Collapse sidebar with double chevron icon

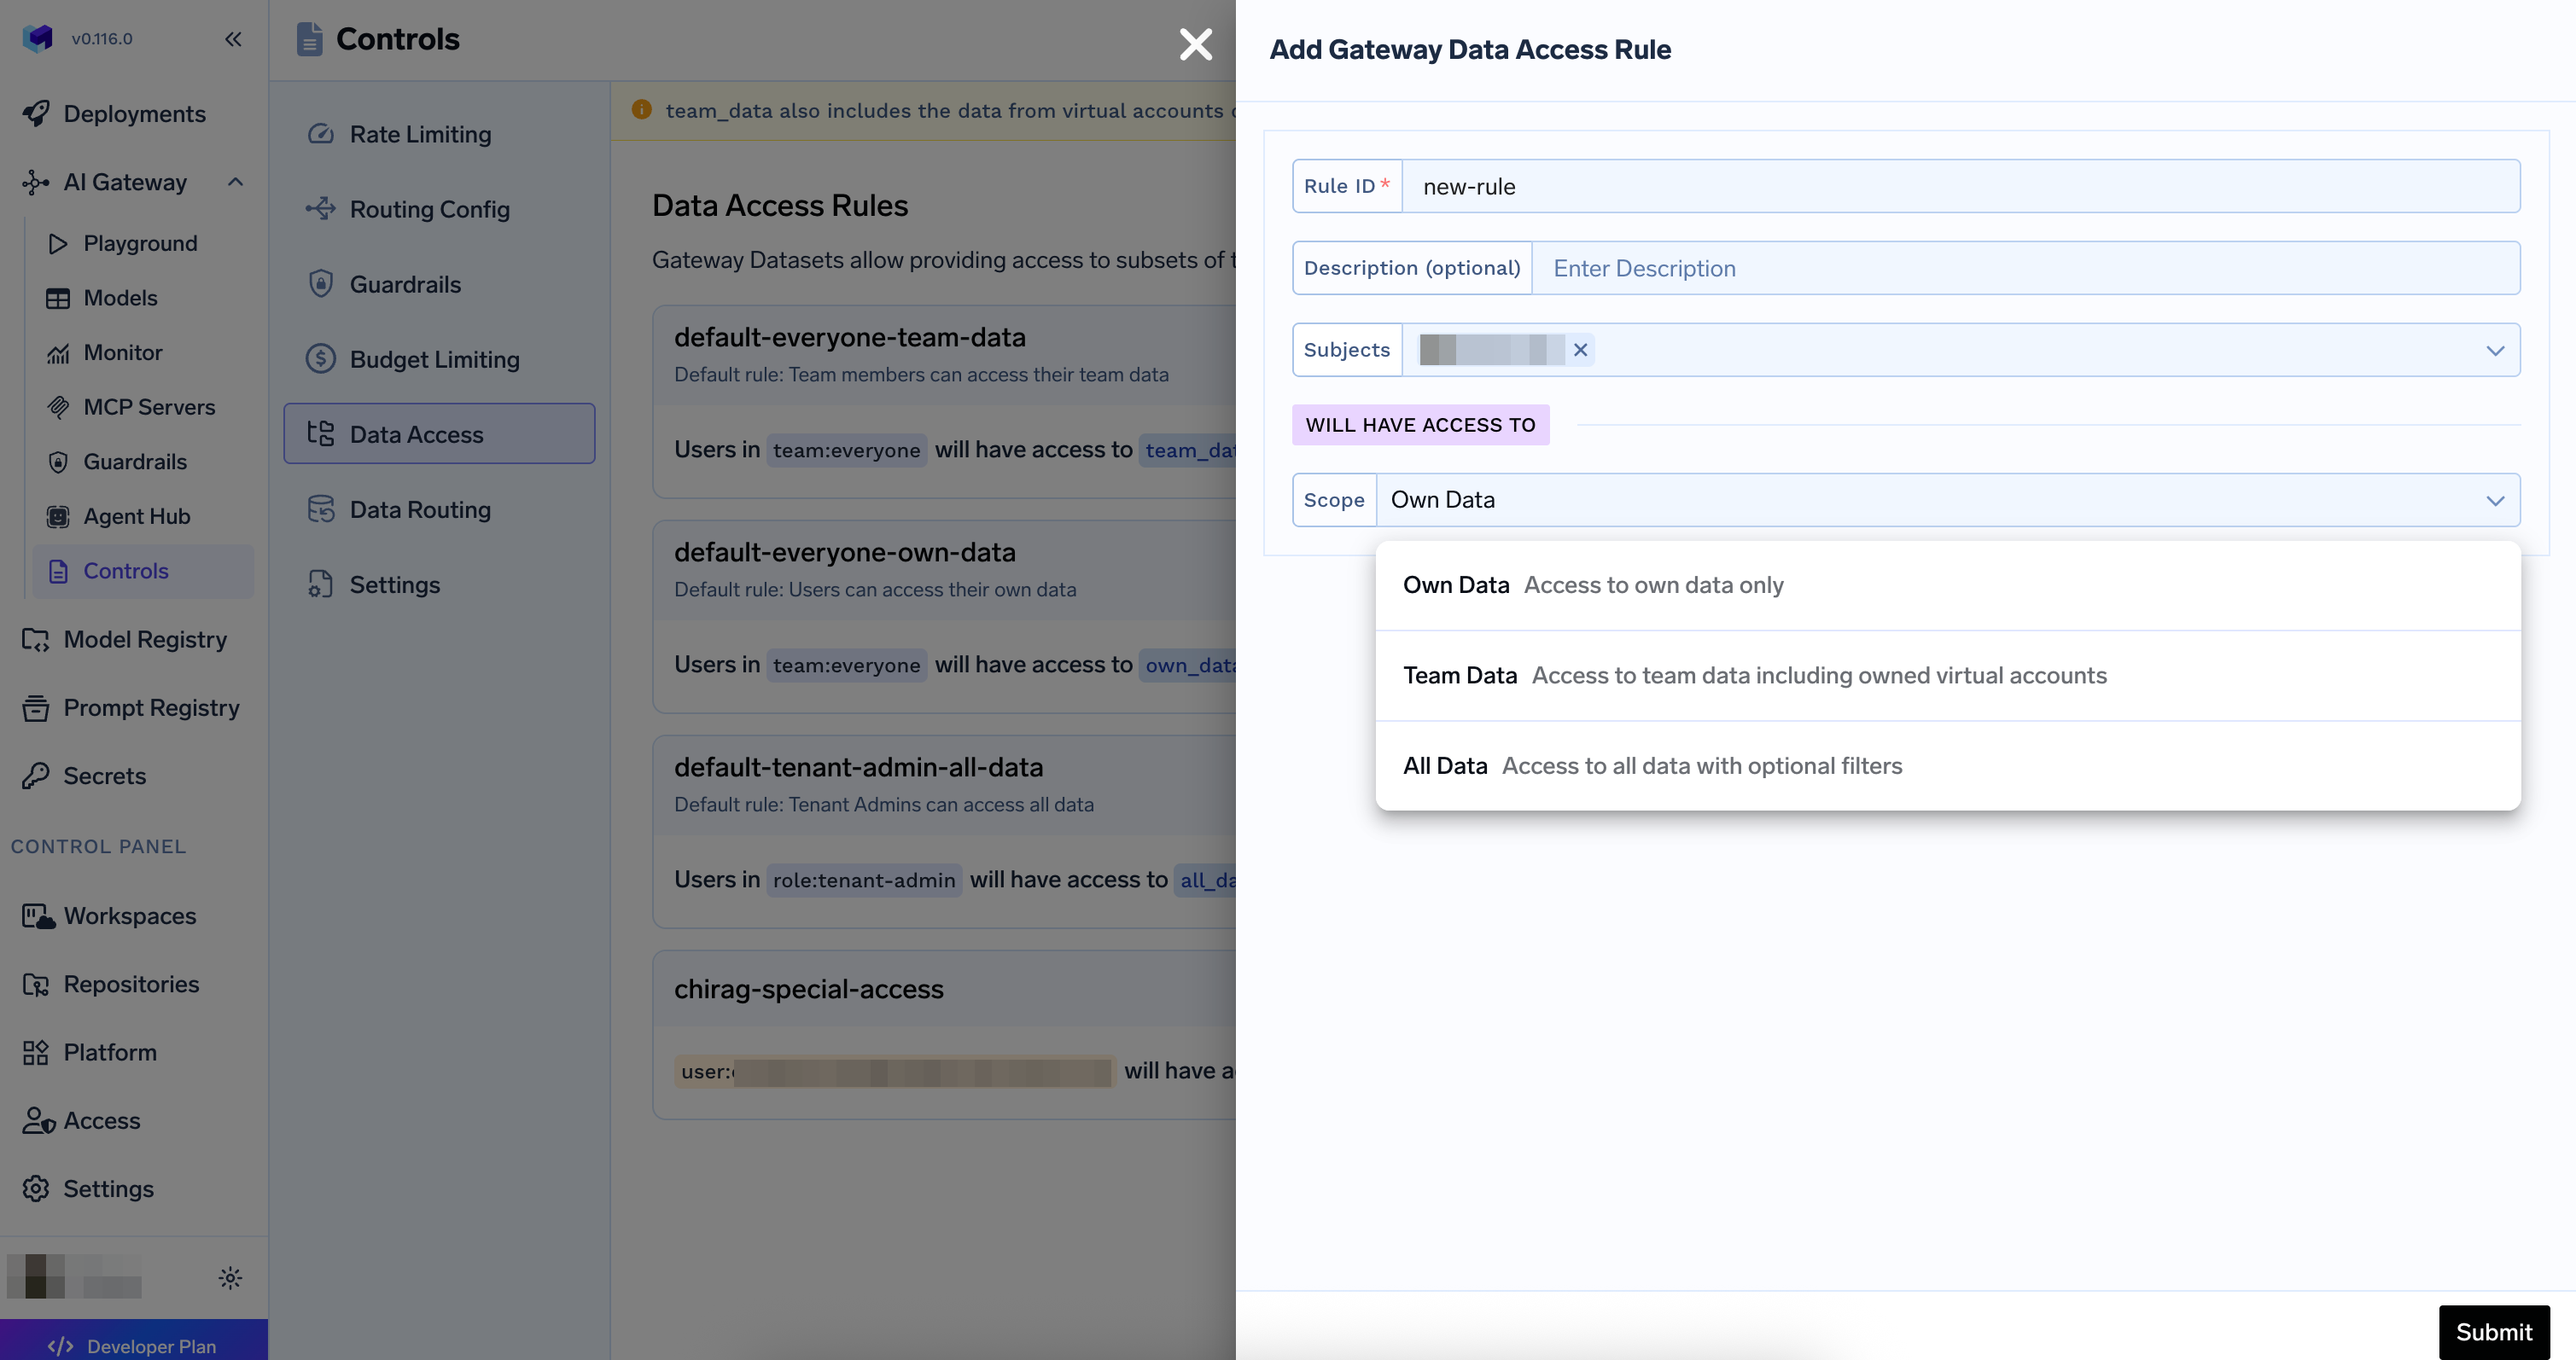pos(233,39)
